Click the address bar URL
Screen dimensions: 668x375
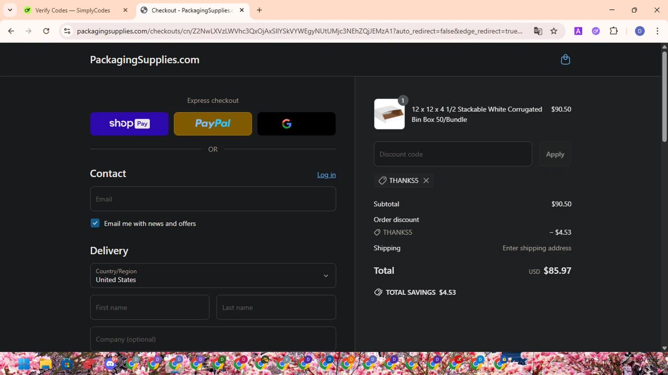[300, 31]
